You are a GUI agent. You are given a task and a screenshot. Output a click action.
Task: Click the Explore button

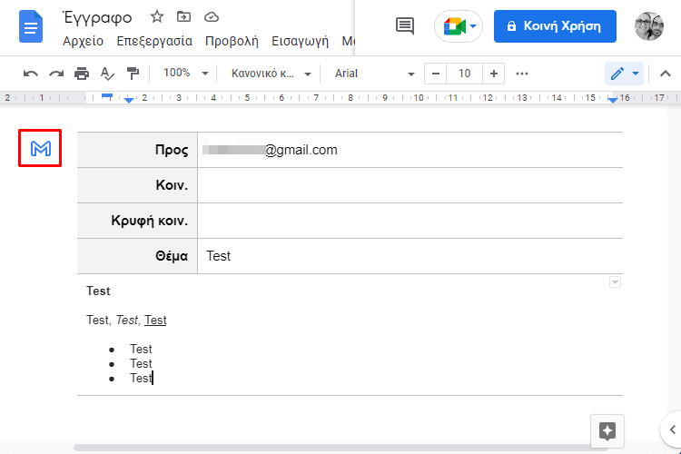coord(607,431)
